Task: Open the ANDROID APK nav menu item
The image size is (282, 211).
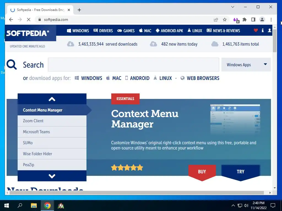Action: [x=169, y=31]
